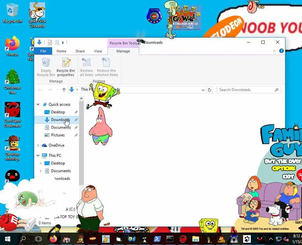Click the Properties checkmark quick access icon

click(50, 42)
